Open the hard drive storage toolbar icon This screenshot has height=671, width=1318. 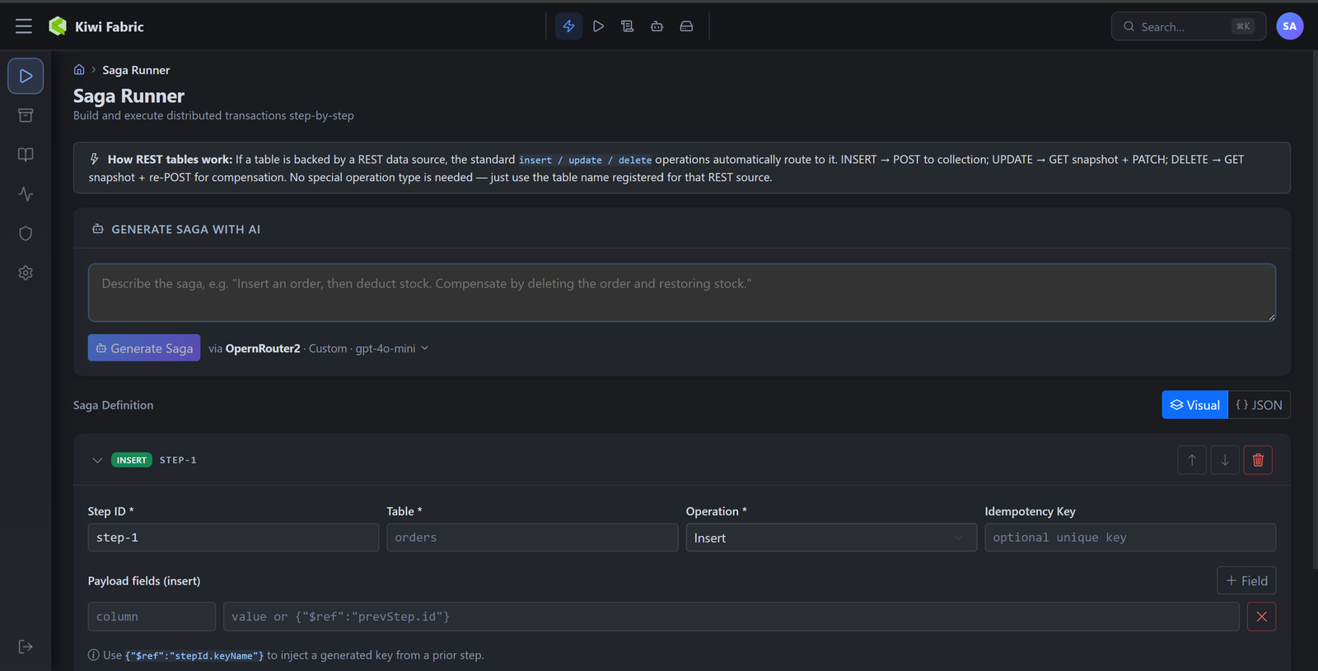[x=686, y=26]
